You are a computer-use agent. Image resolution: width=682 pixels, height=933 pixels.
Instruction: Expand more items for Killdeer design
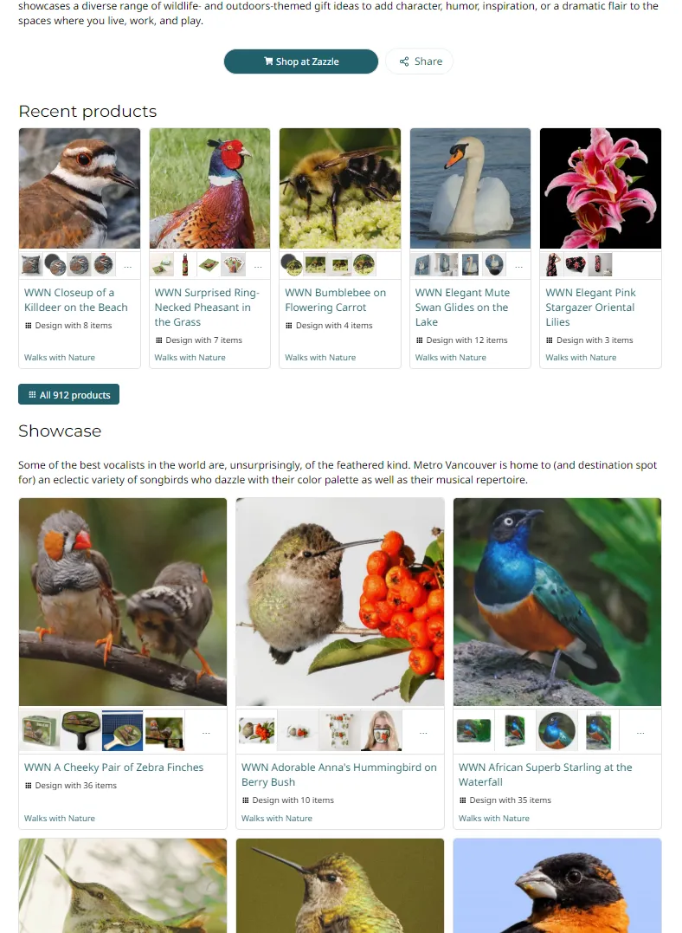pyautogui.click(x=128, y=265)
